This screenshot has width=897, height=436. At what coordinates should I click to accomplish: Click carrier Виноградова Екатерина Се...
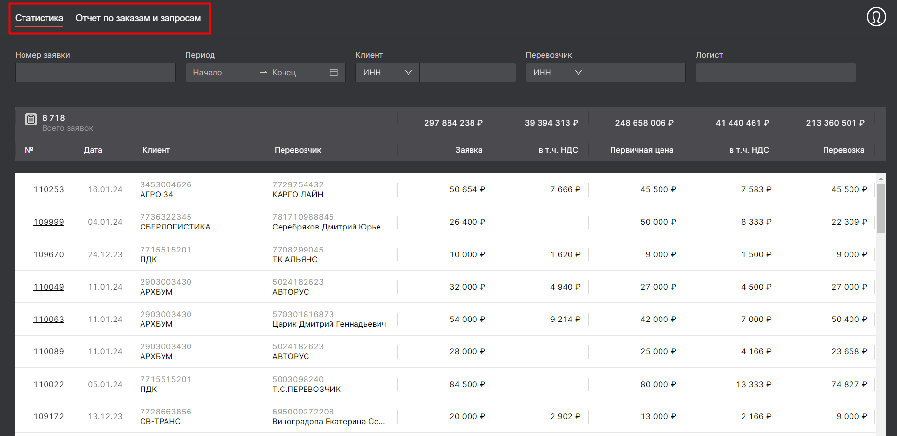click(x=329, y=421)
